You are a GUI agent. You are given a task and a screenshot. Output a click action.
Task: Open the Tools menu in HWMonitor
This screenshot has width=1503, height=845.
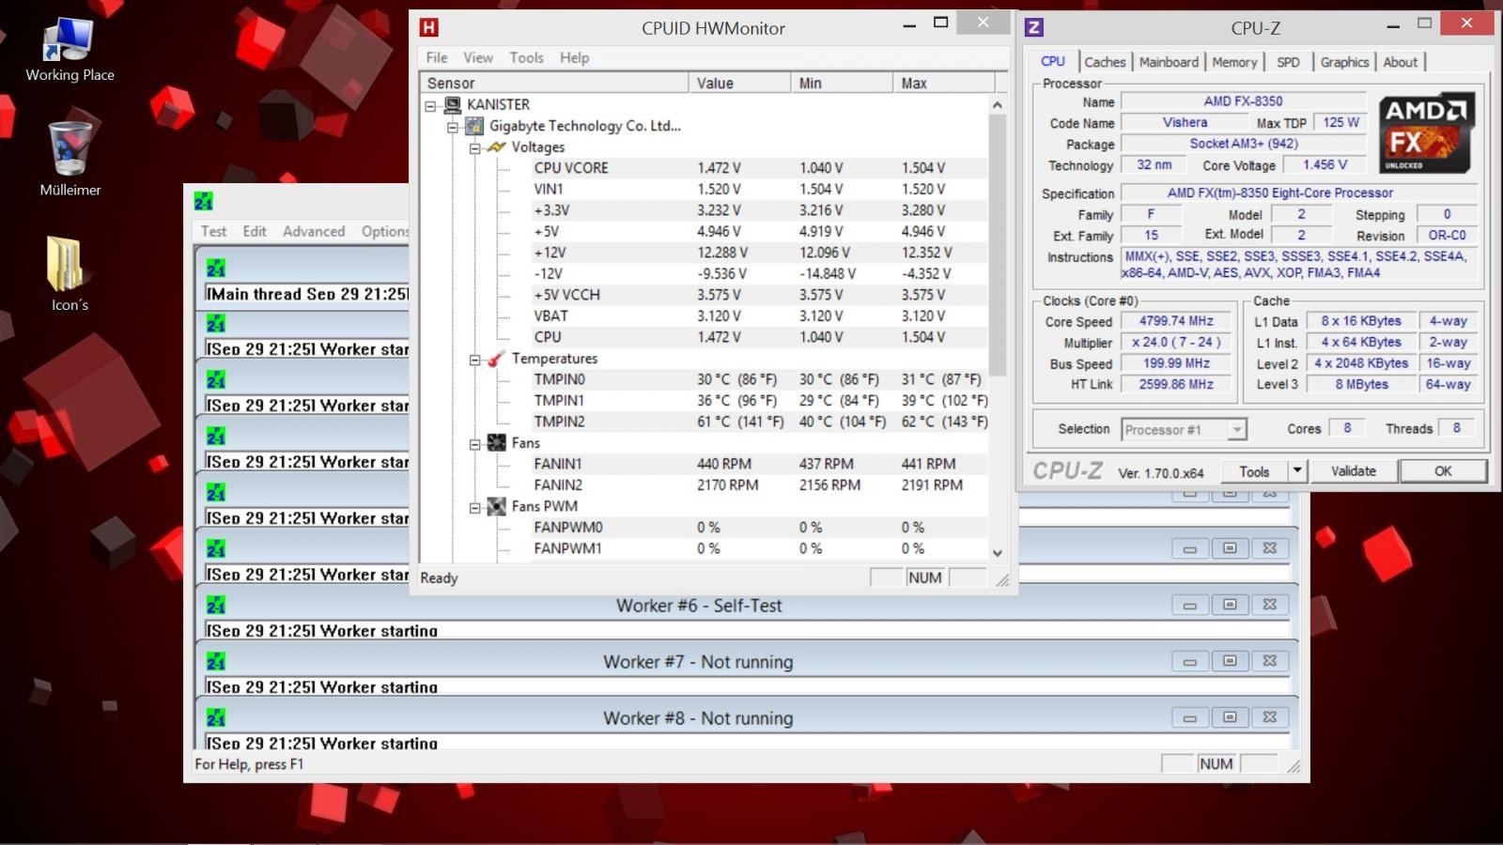526,57
